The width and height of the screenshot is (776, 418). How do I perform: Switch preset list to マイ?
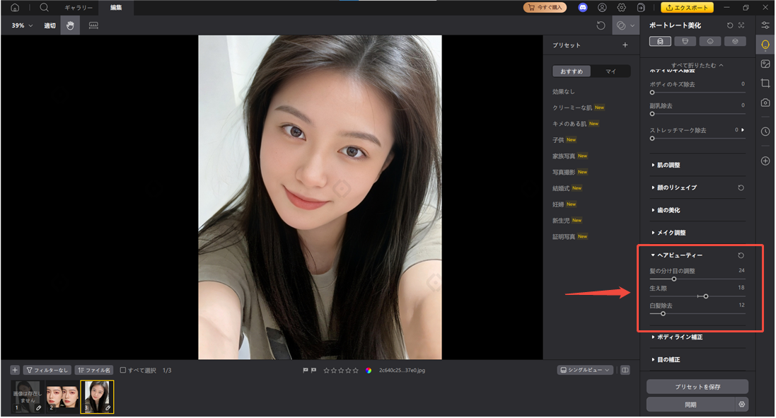click(x=611, y=71)
